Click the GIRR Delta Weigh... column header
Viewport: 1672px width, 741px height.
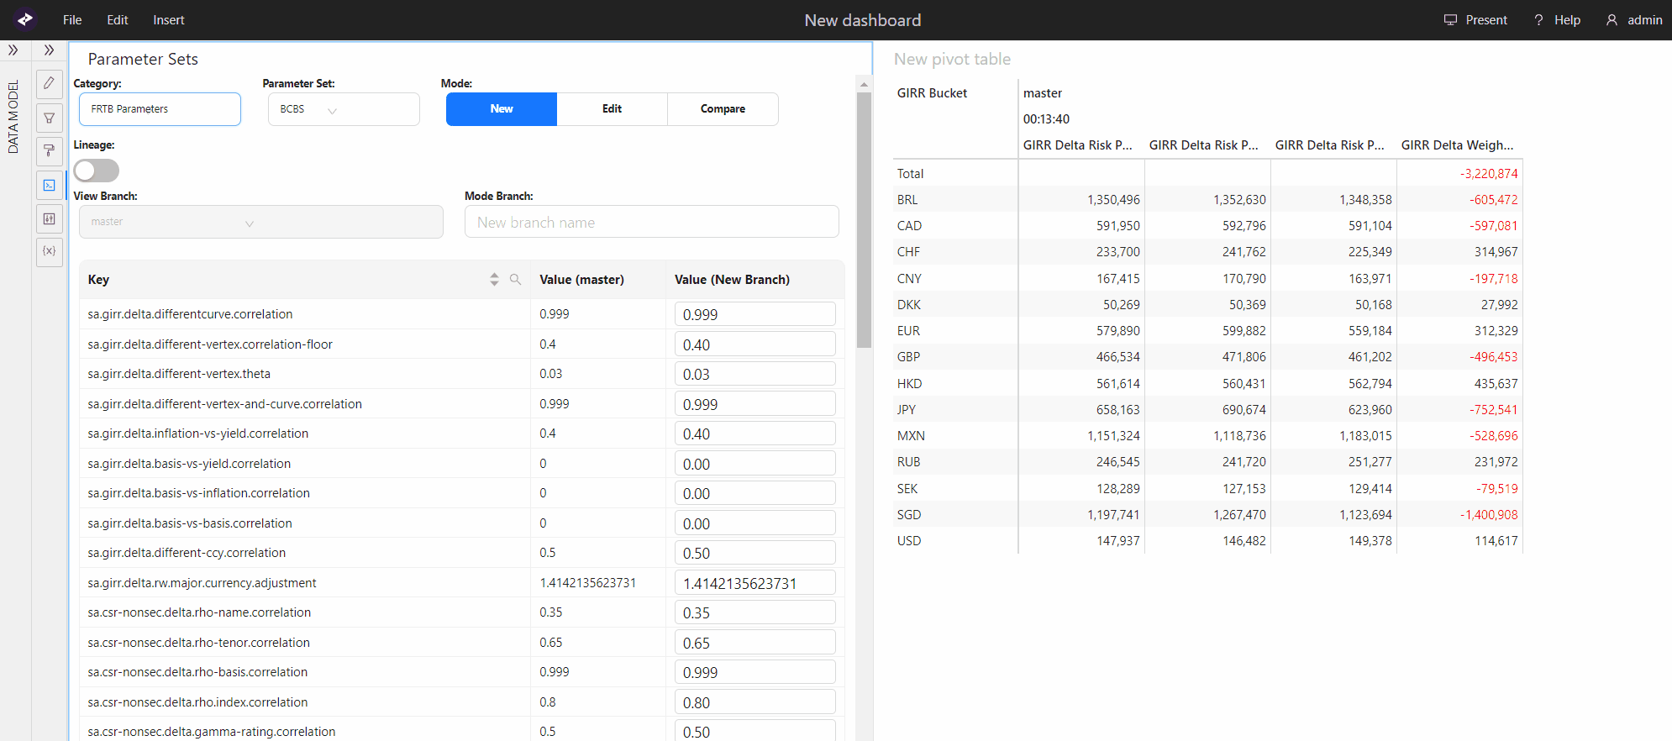tap(1458, 145)
